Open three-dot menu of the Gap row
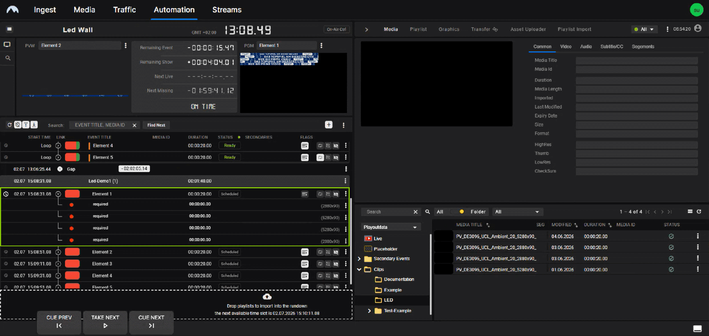Screen dimensions: 709x336 (x=346, y=169)
